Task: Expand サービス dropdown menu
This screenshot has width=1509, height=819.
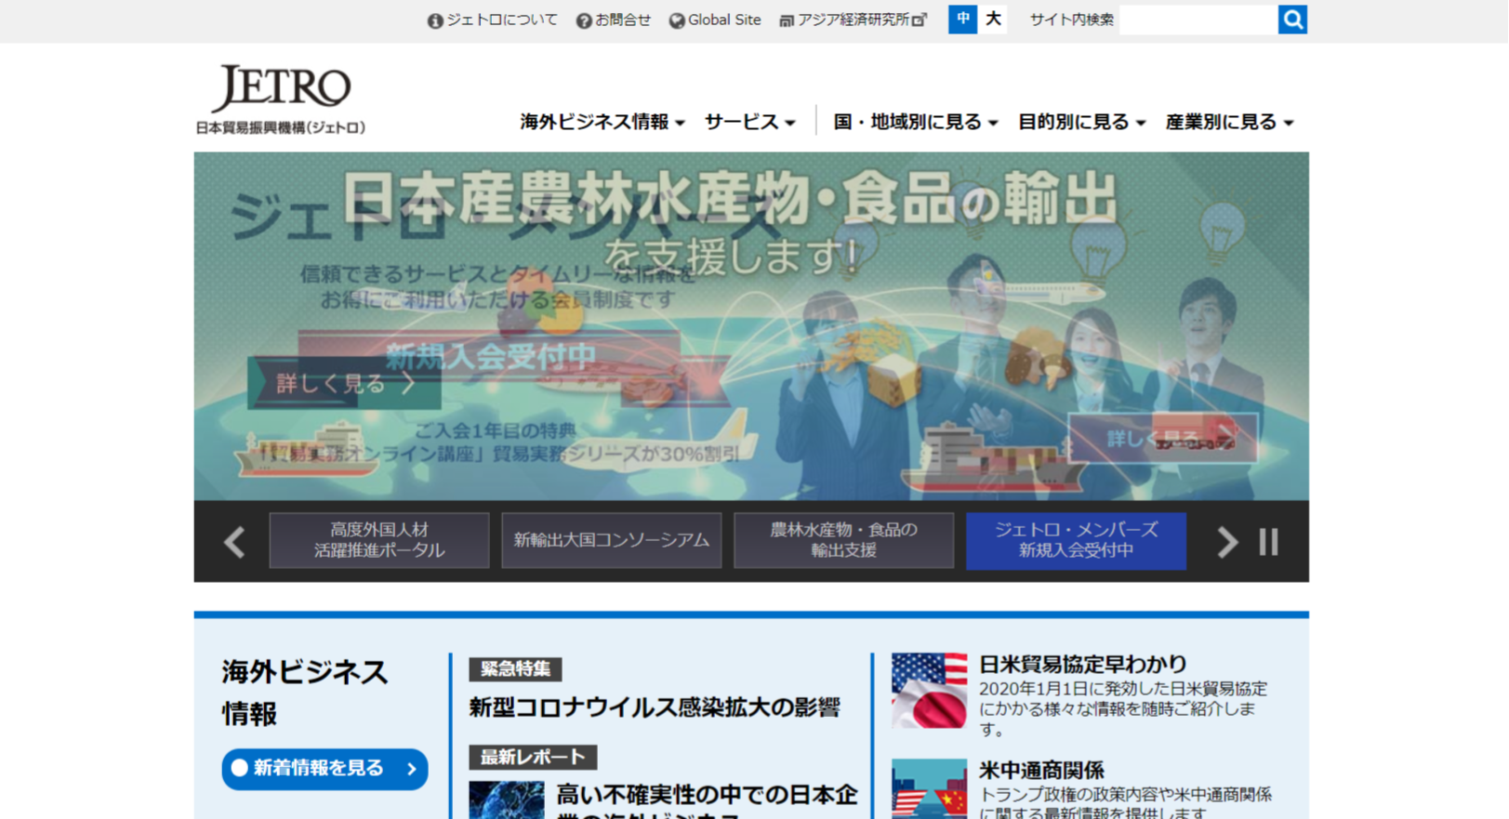Action: click(749, 122)
